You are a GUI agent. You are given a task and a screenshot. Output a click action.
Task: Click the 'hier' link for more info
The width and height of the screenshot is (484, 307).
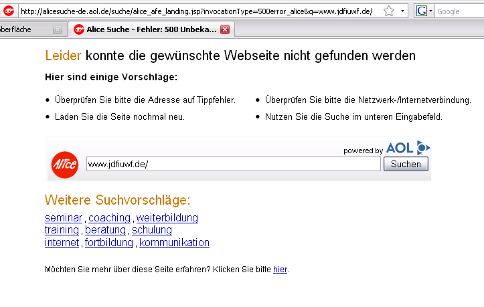[280, 269]
